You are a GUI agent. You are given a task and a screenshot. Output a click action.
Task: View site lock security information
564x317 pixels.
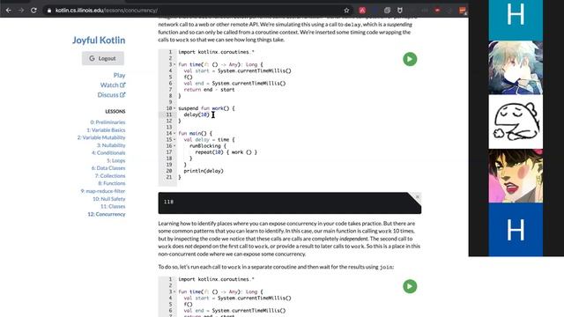click(49, 11)
